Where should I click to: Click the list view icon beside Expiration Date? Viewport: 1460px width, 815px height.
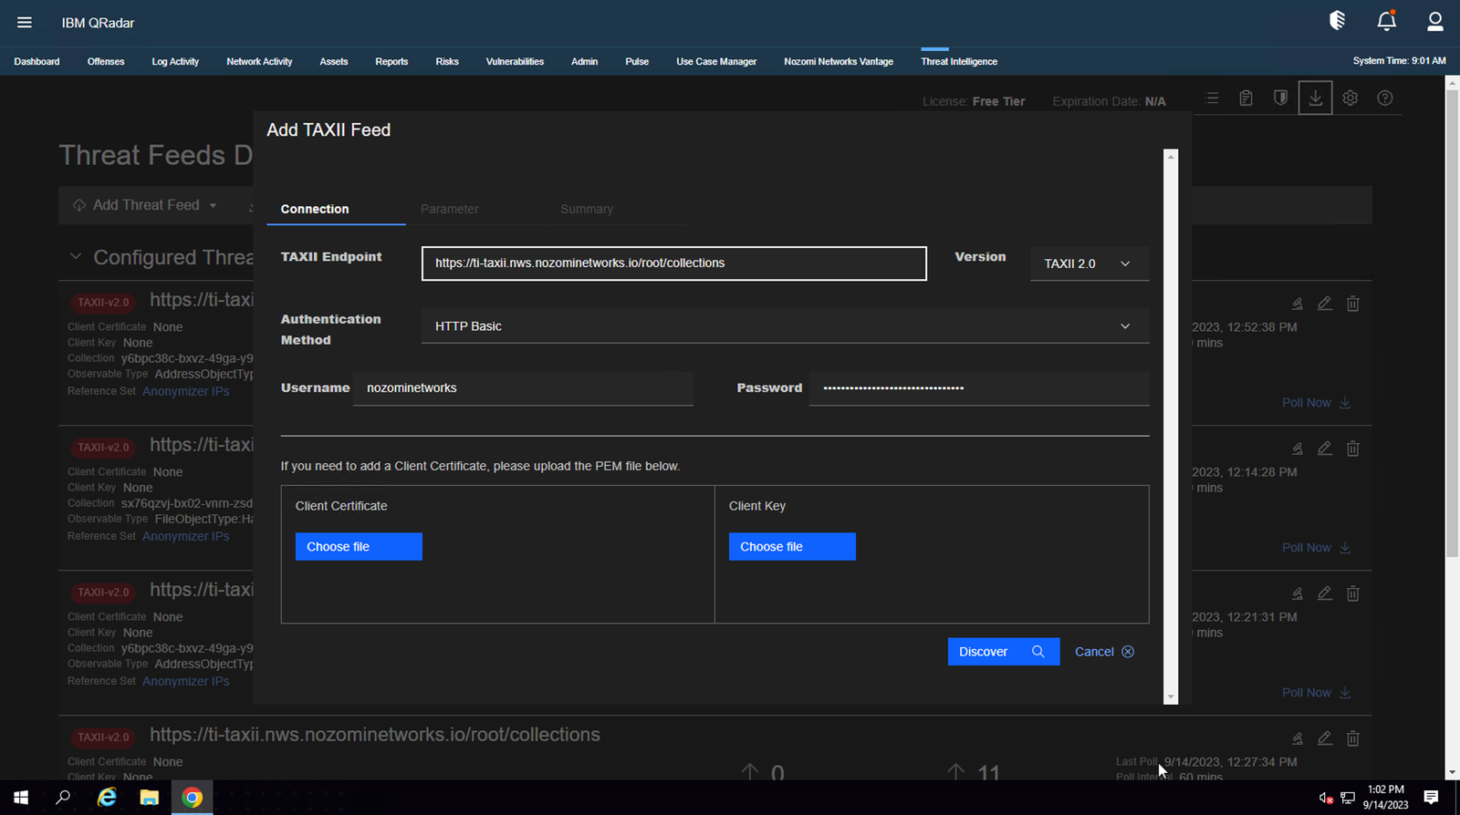(1212, 98)
